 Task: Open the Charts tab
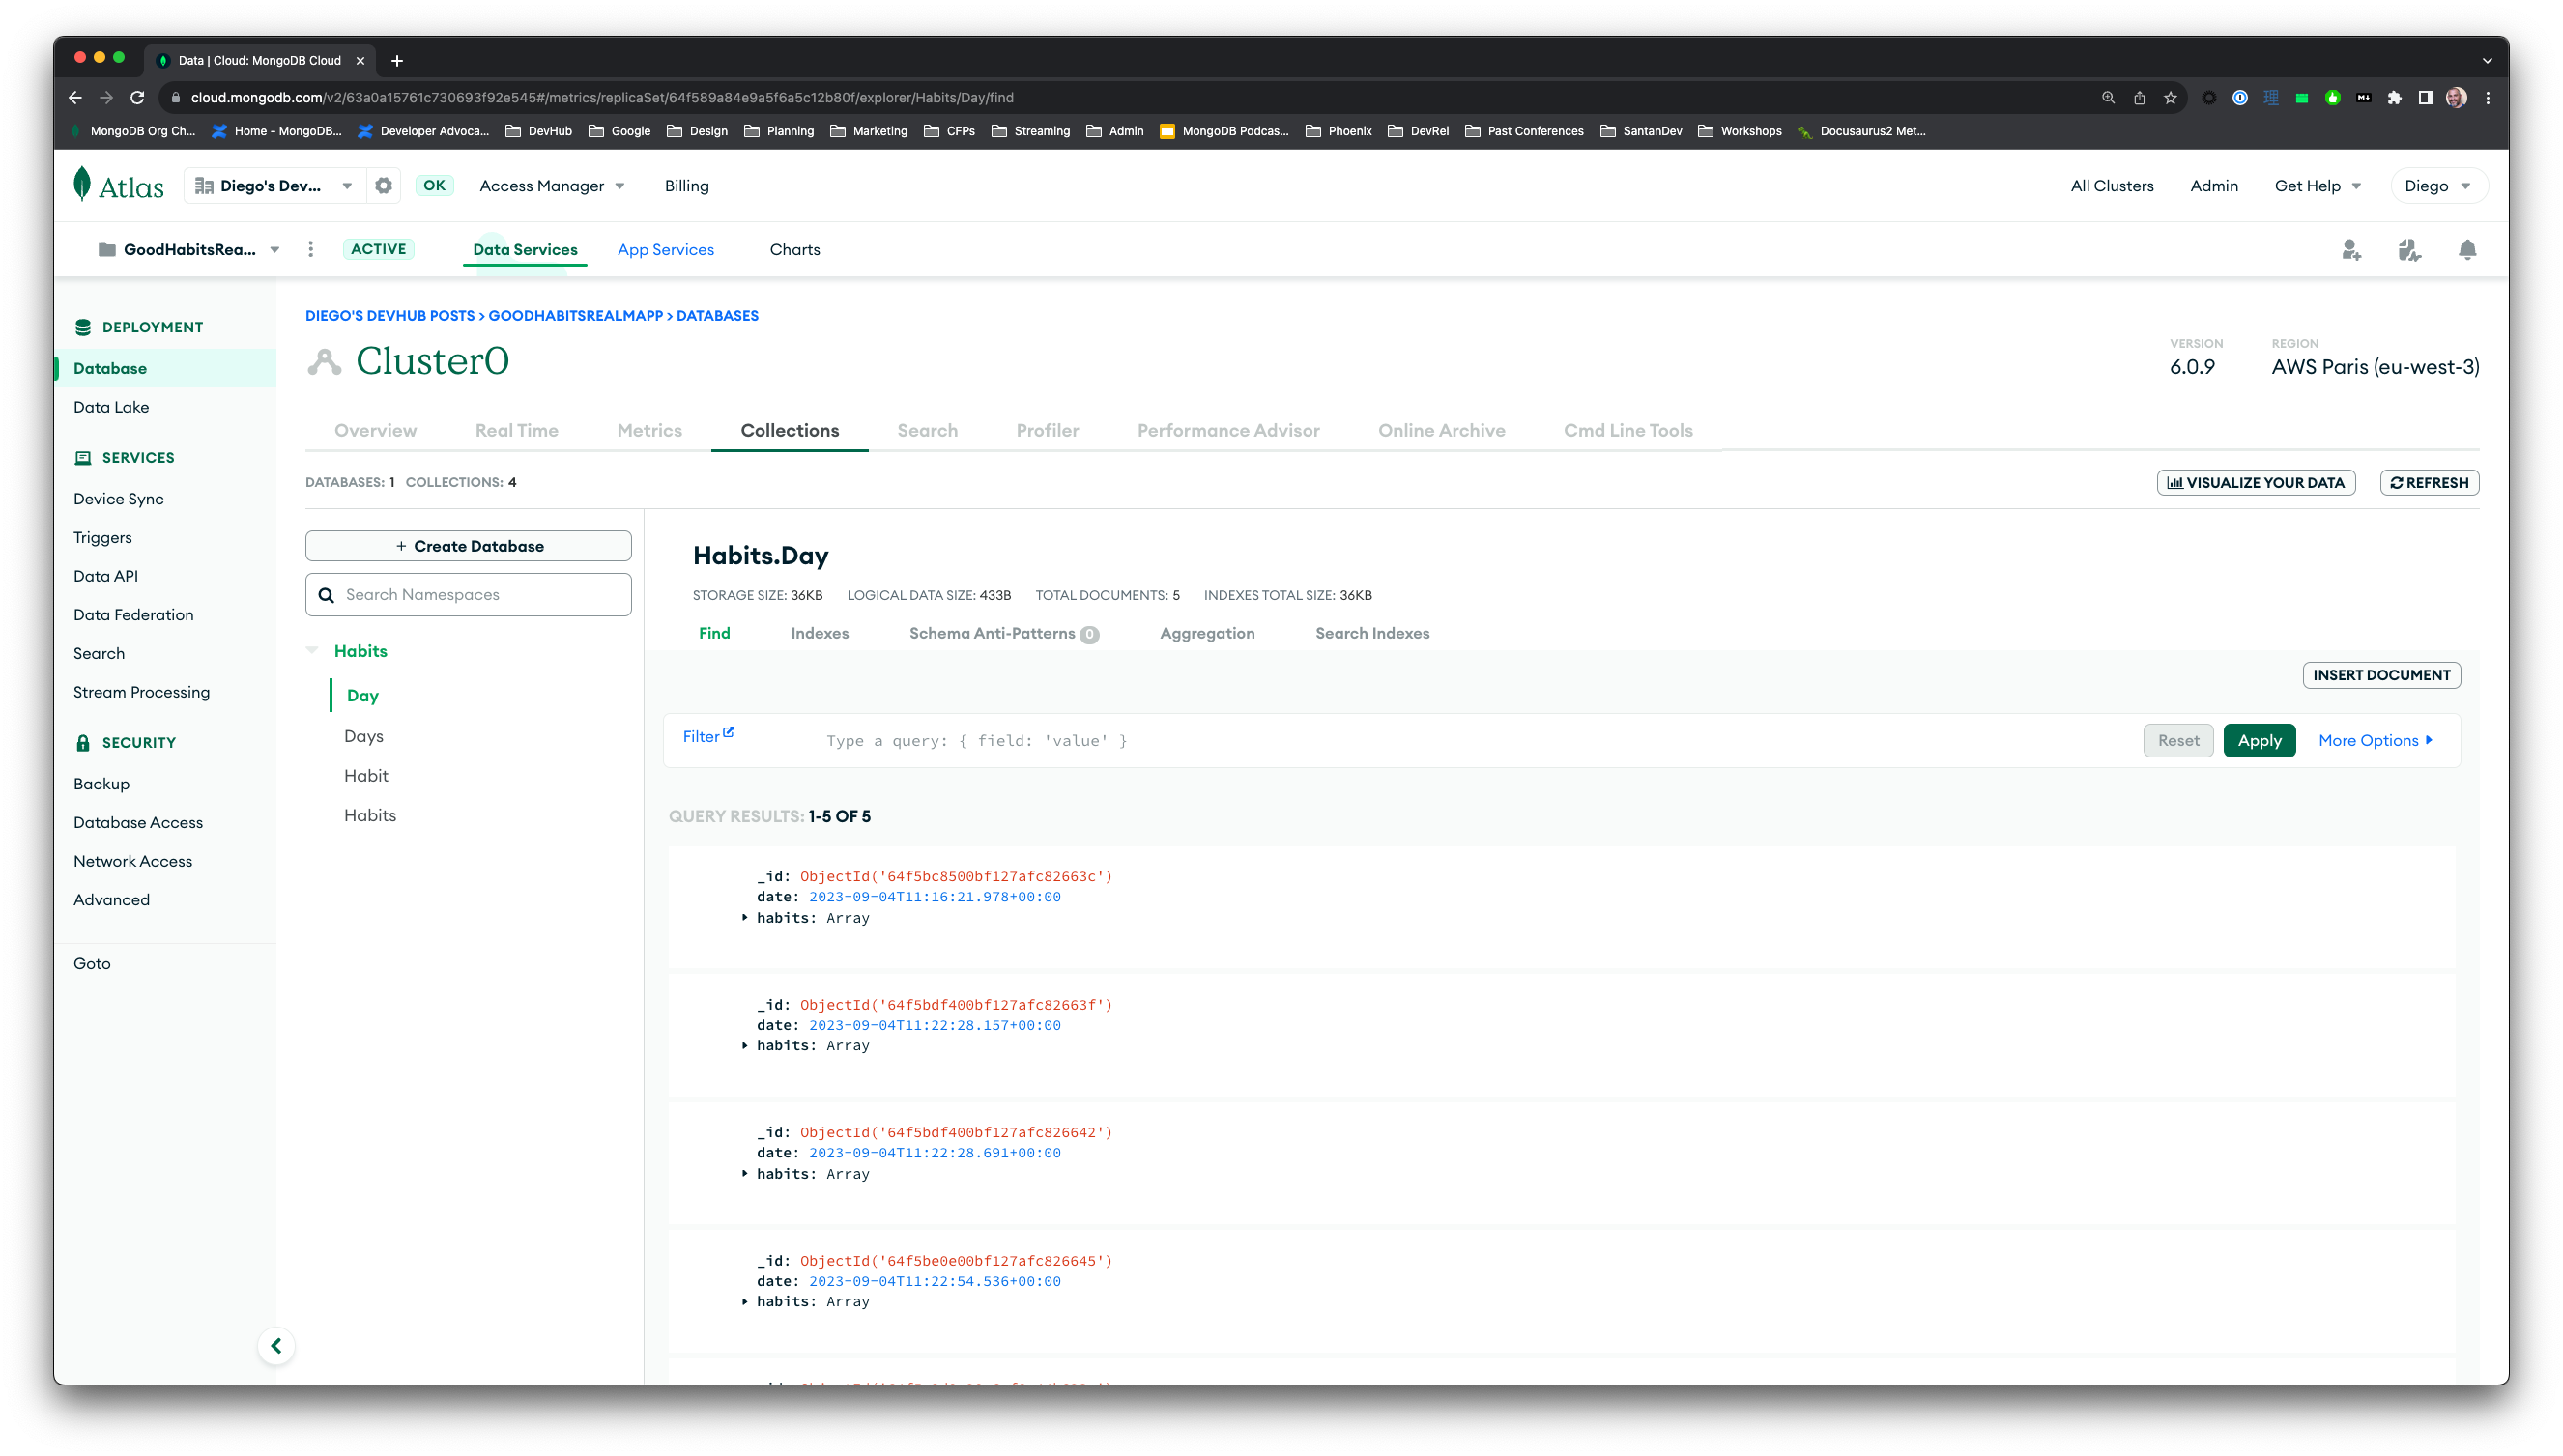(x=795, y=249)
